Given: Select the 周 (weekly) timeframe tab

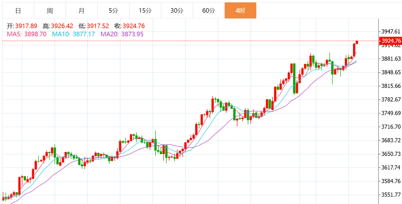Looking at the screenshot, I should [x=50, y=11].
